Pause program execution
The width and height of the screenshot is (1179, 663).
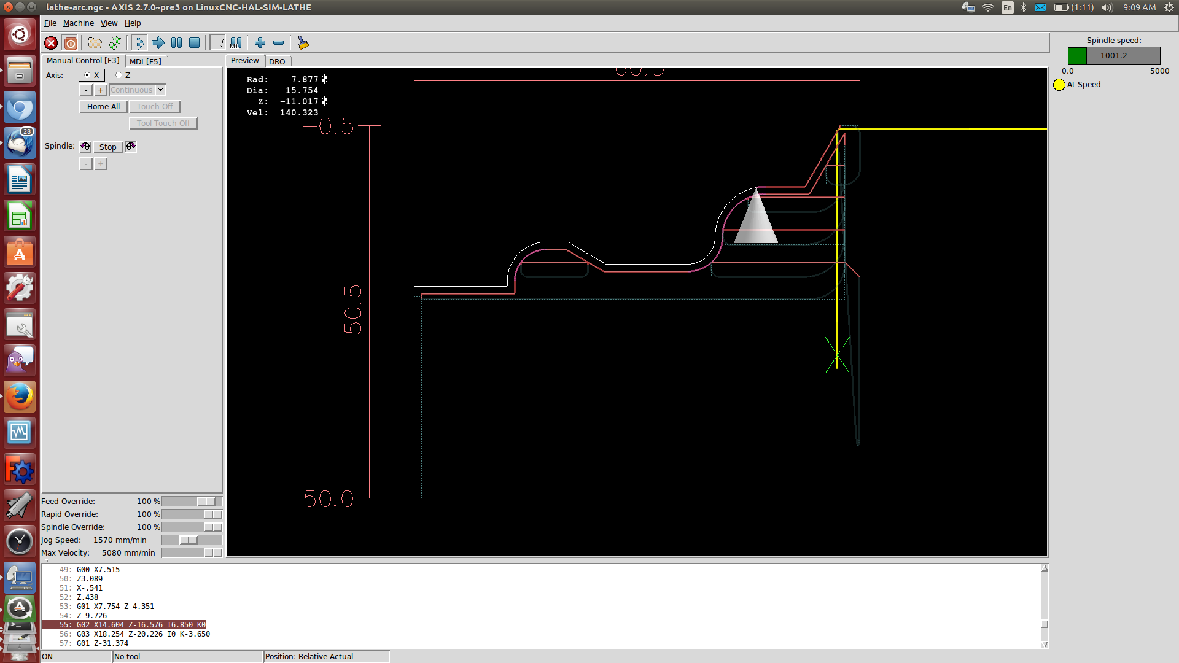coord(176,43)
